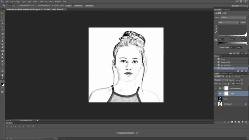Select the Blur tool

point(2,54)
